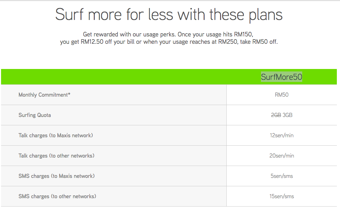This screenshot has width=340, height=208.
Task: Click the 12sen/min talk charge value
Action: coord(282,136)
